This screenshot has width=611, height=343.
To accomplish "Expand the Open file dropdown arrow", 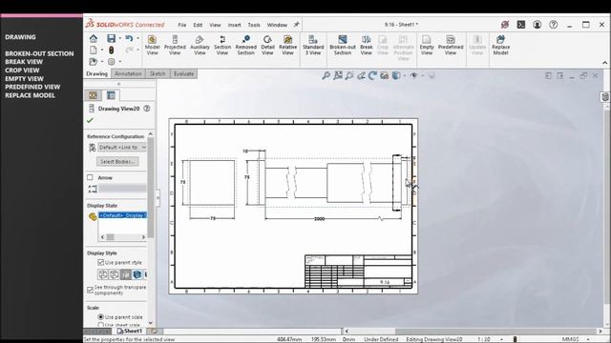I will (102, 61).
